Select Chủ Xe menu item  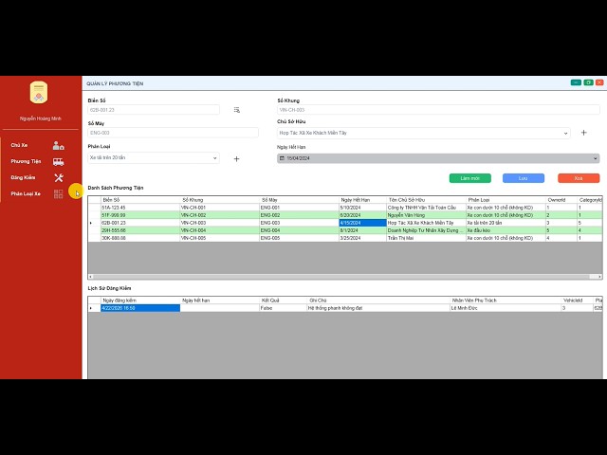click(x=19, y=145)
